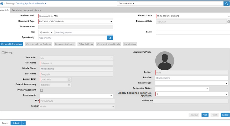Click the top-right search magnifier button
230x126 pixels.
pyautogui.click(x=226, y=4)
